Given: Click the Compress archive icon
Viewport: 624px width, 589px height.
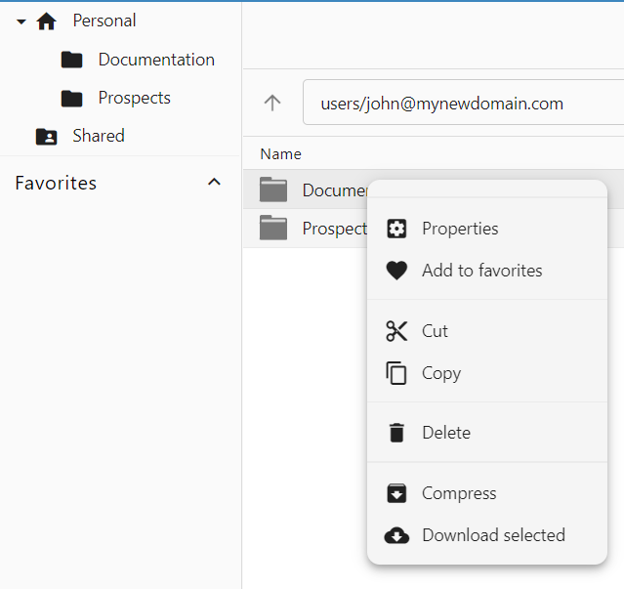Looking at the screenshot, I should click(x=396, y=493).
